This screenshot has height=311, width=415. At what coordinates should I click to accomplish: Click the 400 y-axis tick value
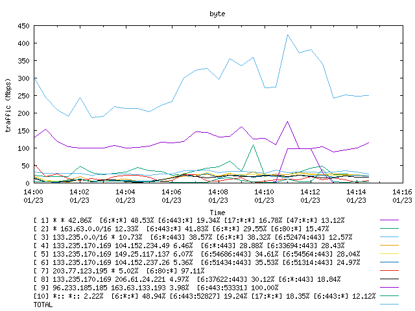[23, 43]
